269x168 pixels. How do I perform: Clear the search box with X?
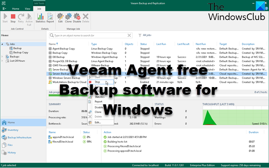(x=129, y=35)
